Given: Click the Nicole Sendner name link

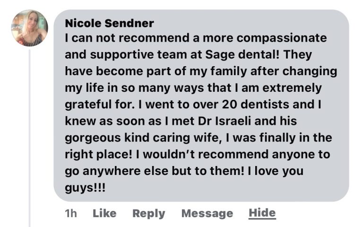Looking at the screenshot, I should tap(109, 23).
